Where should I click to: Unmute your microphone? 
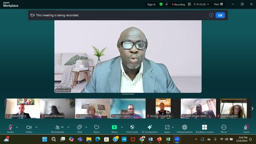click(x=10, y=127)
